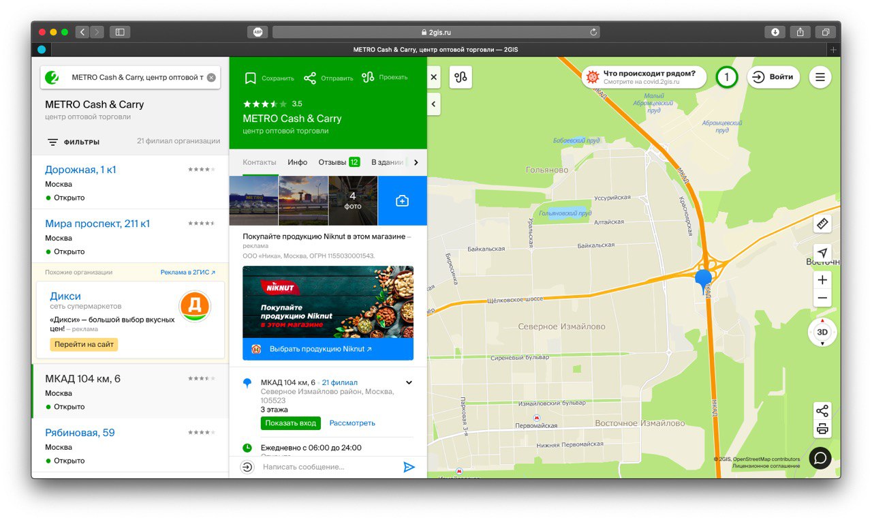
Task: Save METRO card with bookmark icon
Action: pos(250,78)
